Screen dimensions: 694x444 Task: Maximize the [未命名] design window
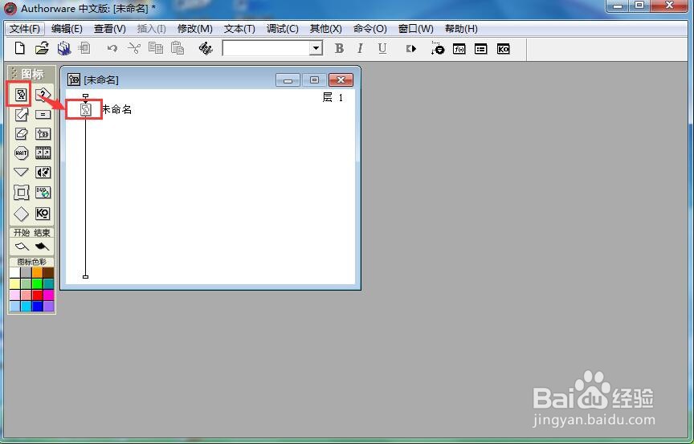tap(314, 80)
